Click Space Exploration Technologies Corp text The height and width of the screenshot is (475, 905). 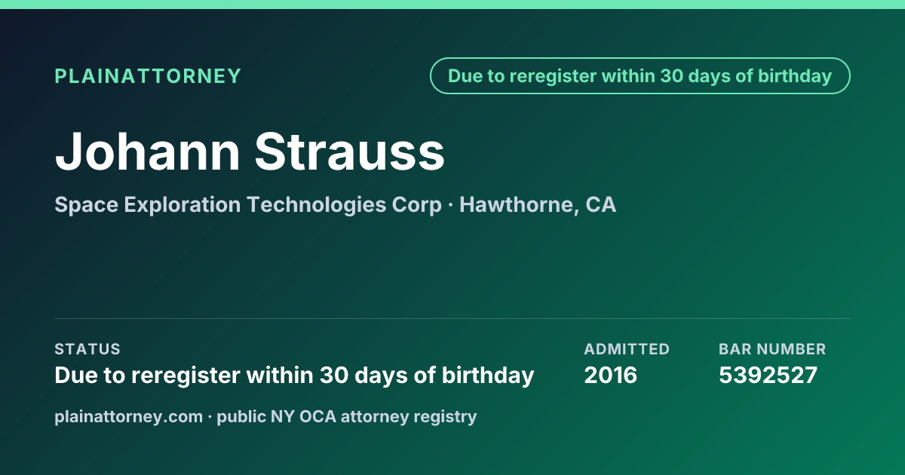coord(248,205)
